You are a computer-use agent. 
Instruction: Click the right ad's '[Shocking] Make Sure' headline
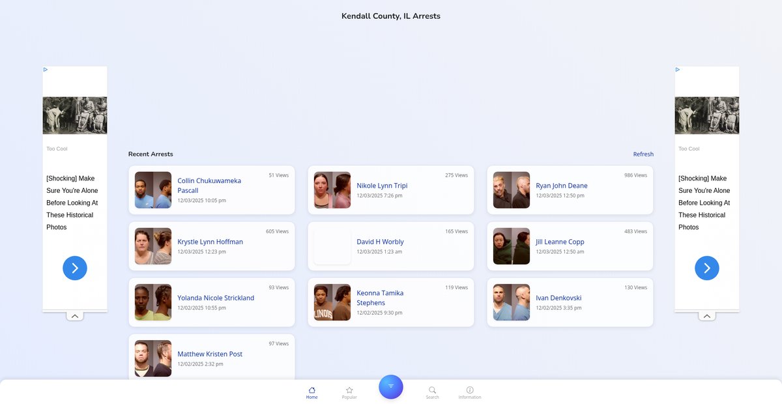(704, 203)
